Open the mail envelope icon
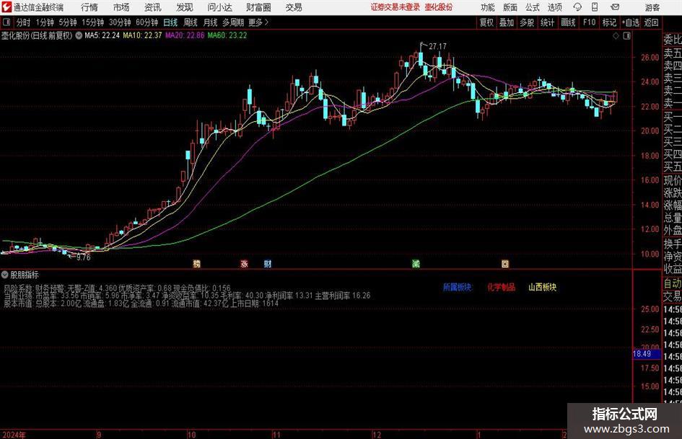 tap(615, 7)
